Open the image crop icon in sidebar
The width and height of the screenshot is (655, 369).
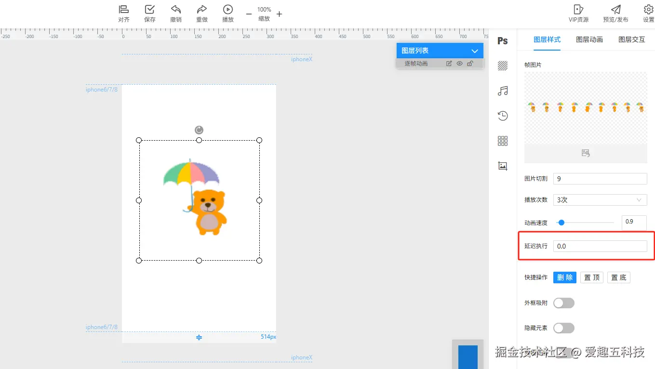tap(503, 166)
